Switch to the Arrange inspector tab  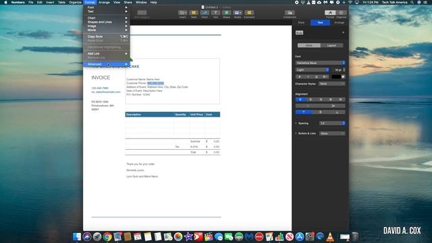(340, 22)
